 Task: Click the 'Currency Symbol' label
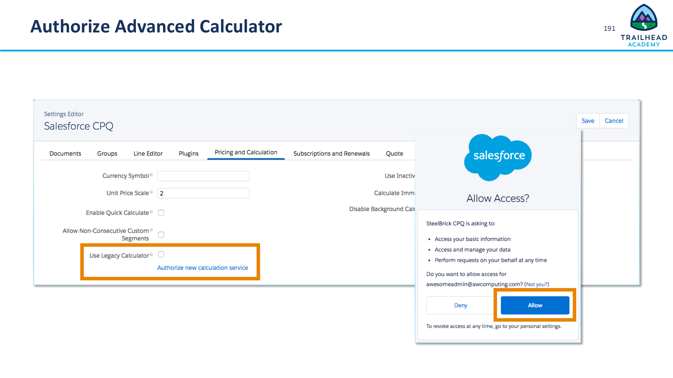tap(125, 176)
